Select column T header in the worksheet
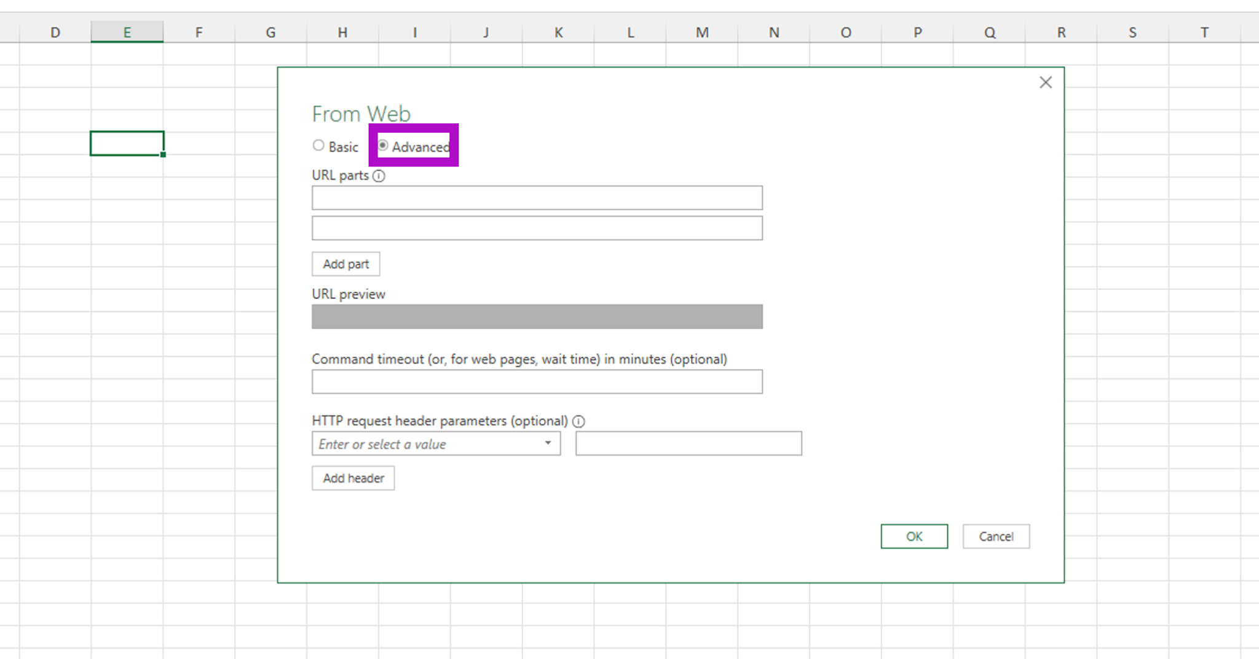Screen dimensions: 1259x659 click(1204, 32)
